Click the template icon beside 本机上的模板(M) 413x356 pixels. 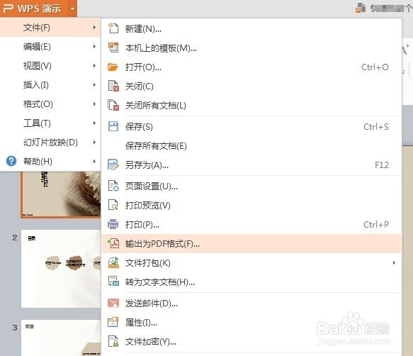[113, 48]
